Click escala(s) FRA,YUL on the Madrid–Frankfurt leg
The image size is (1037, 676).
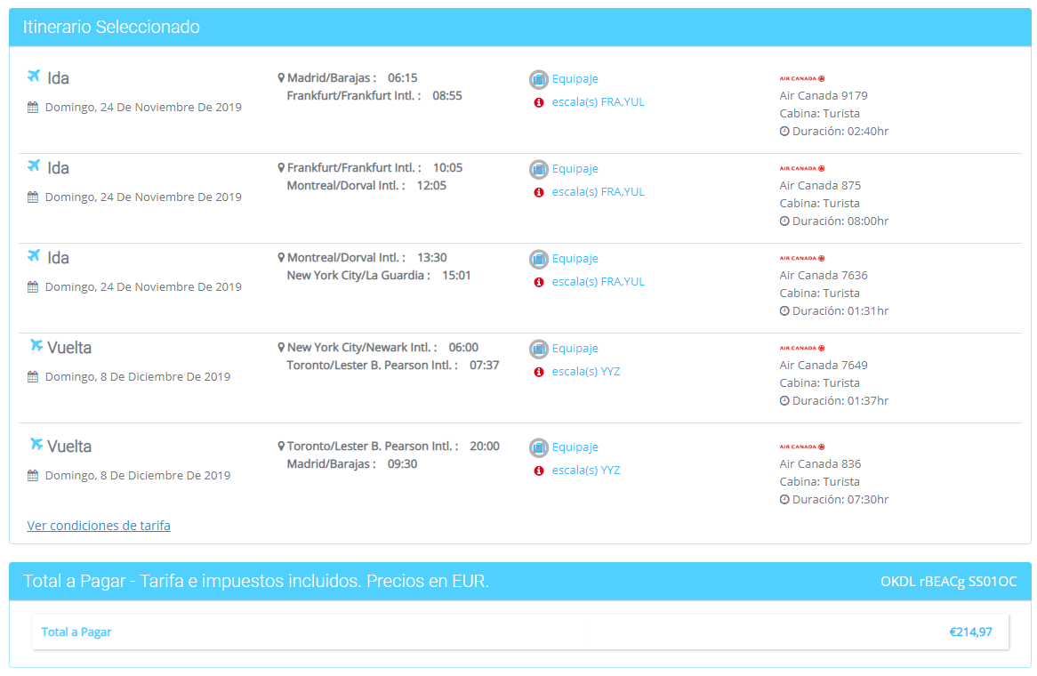(598, 102)
